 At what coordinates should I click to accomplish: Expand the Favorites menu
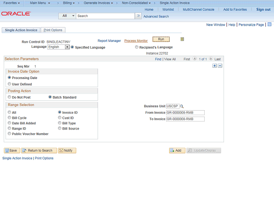pos(12,3)
